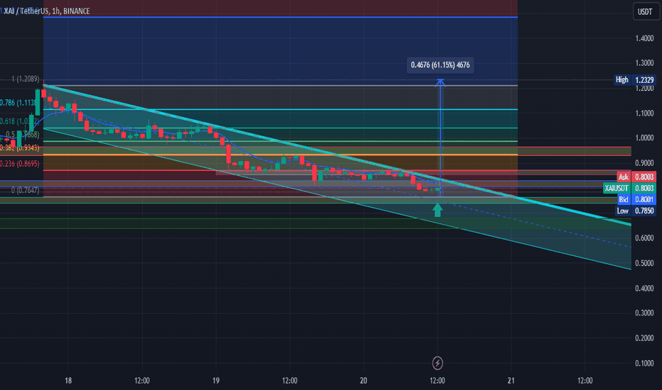Click the lightning bolt event icon

click(x=438, y=362)
